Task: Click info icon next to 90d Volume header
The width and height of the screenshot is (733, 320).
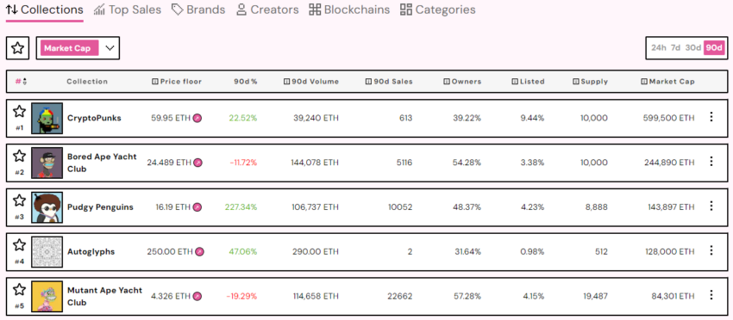Action: (286, 82)
